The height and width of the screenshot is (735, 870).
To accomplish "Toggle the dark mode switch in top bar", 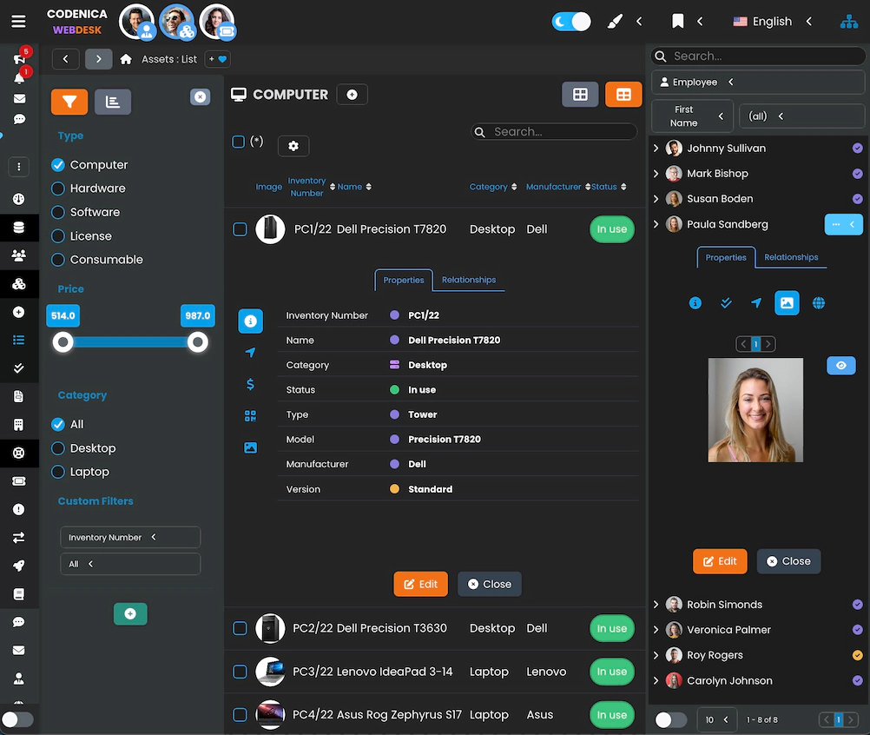I will click(570, 21).
